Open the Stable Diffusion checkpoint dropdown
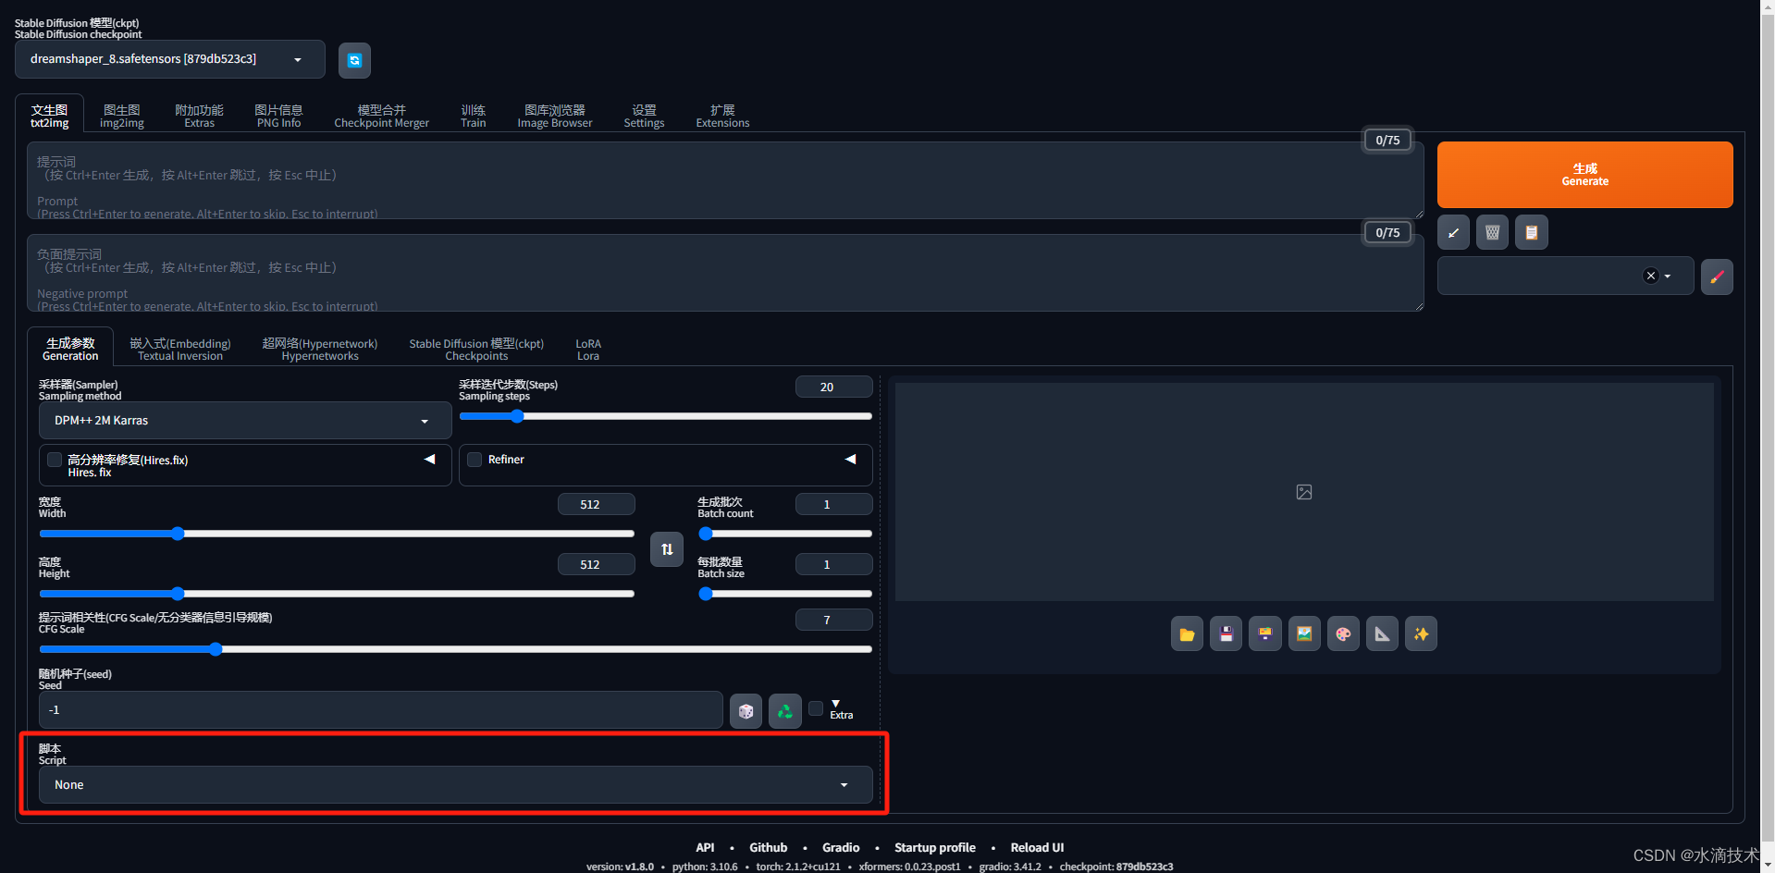This screenshot has height=873, width=1775. pos(170,59)
